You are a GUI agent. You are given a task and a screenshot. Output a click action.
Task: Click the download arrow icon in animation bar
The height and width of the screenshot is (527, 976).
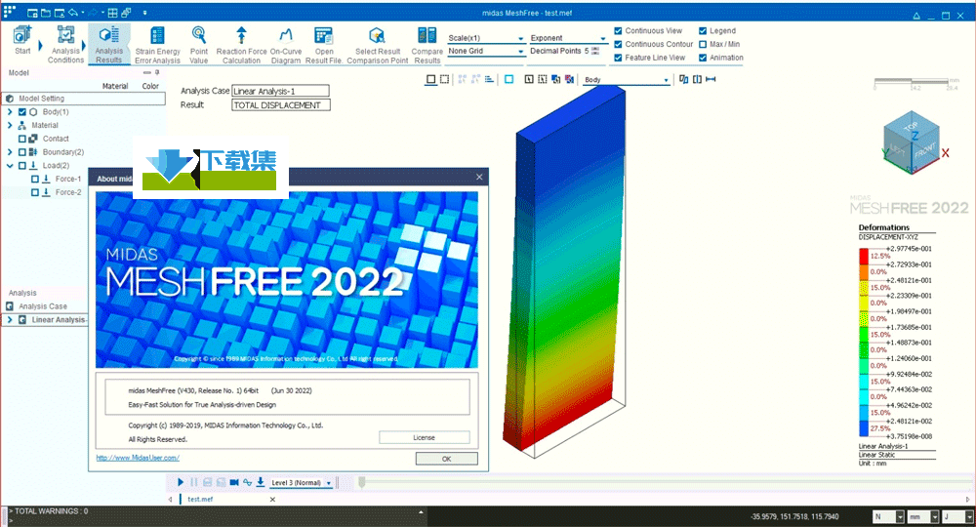click(x=261, y=482)
